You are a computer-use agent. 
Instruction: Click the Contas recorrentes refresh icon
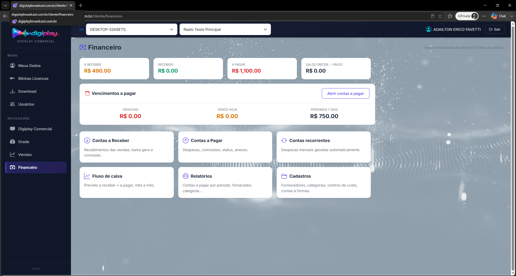pos(284,140)
